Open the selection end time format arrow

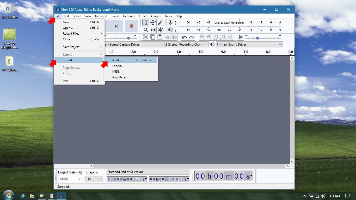point(188,179)
